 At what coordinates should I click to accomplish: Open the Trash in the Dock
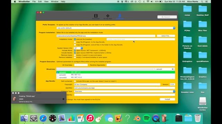(197, 118)
